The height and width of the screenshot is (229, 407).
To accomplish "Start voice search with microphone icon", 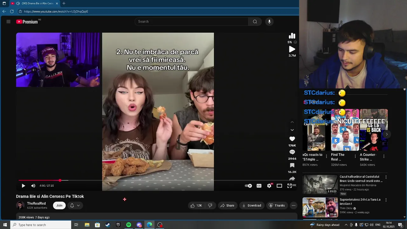I will tap(269, 22).
